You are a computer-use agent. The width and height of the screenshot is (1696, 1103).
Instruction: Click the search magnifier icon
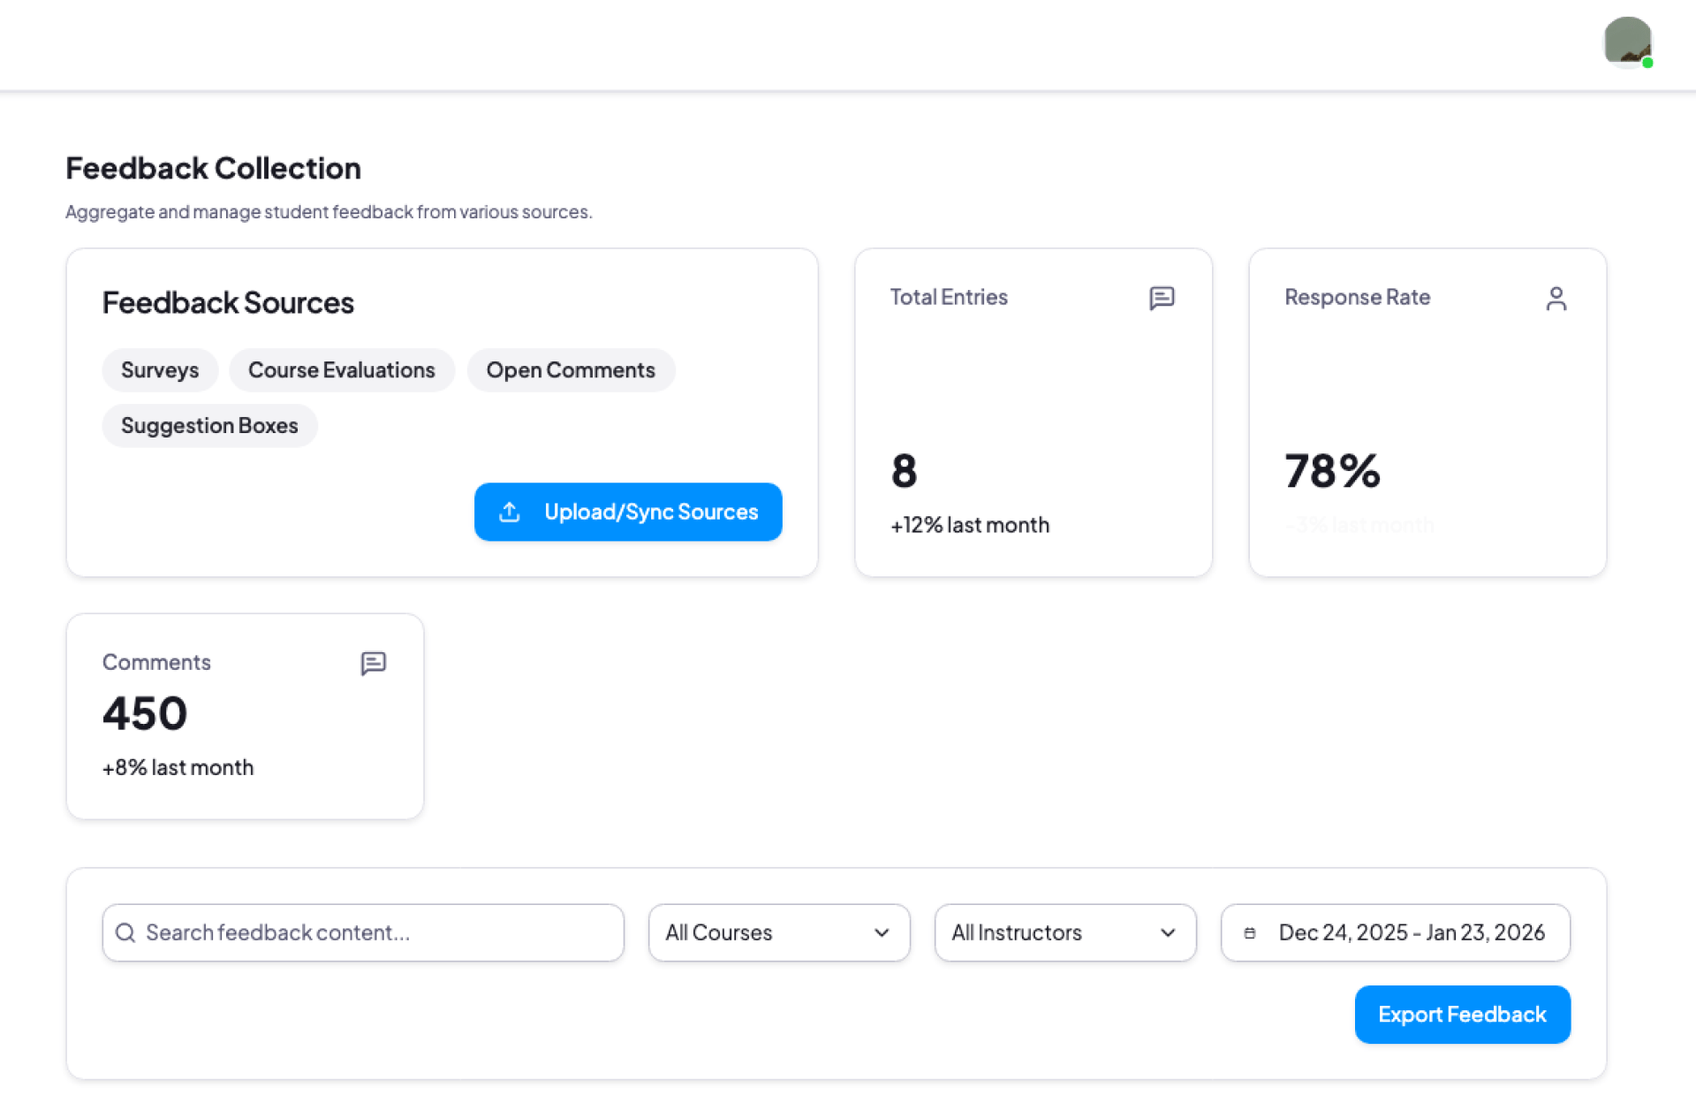click(125, 932)
